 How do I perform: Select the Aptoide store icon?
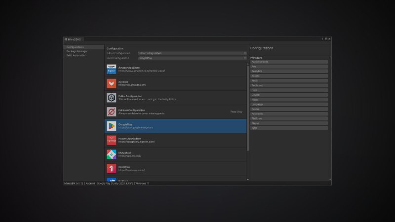(111, 83)
